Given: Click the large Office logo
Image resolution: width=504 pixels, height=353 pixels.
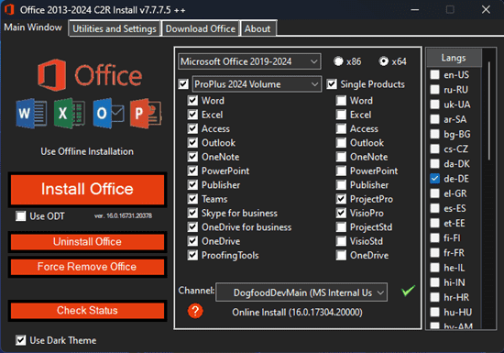Looking at the screenshot, I should coord(90,74).
